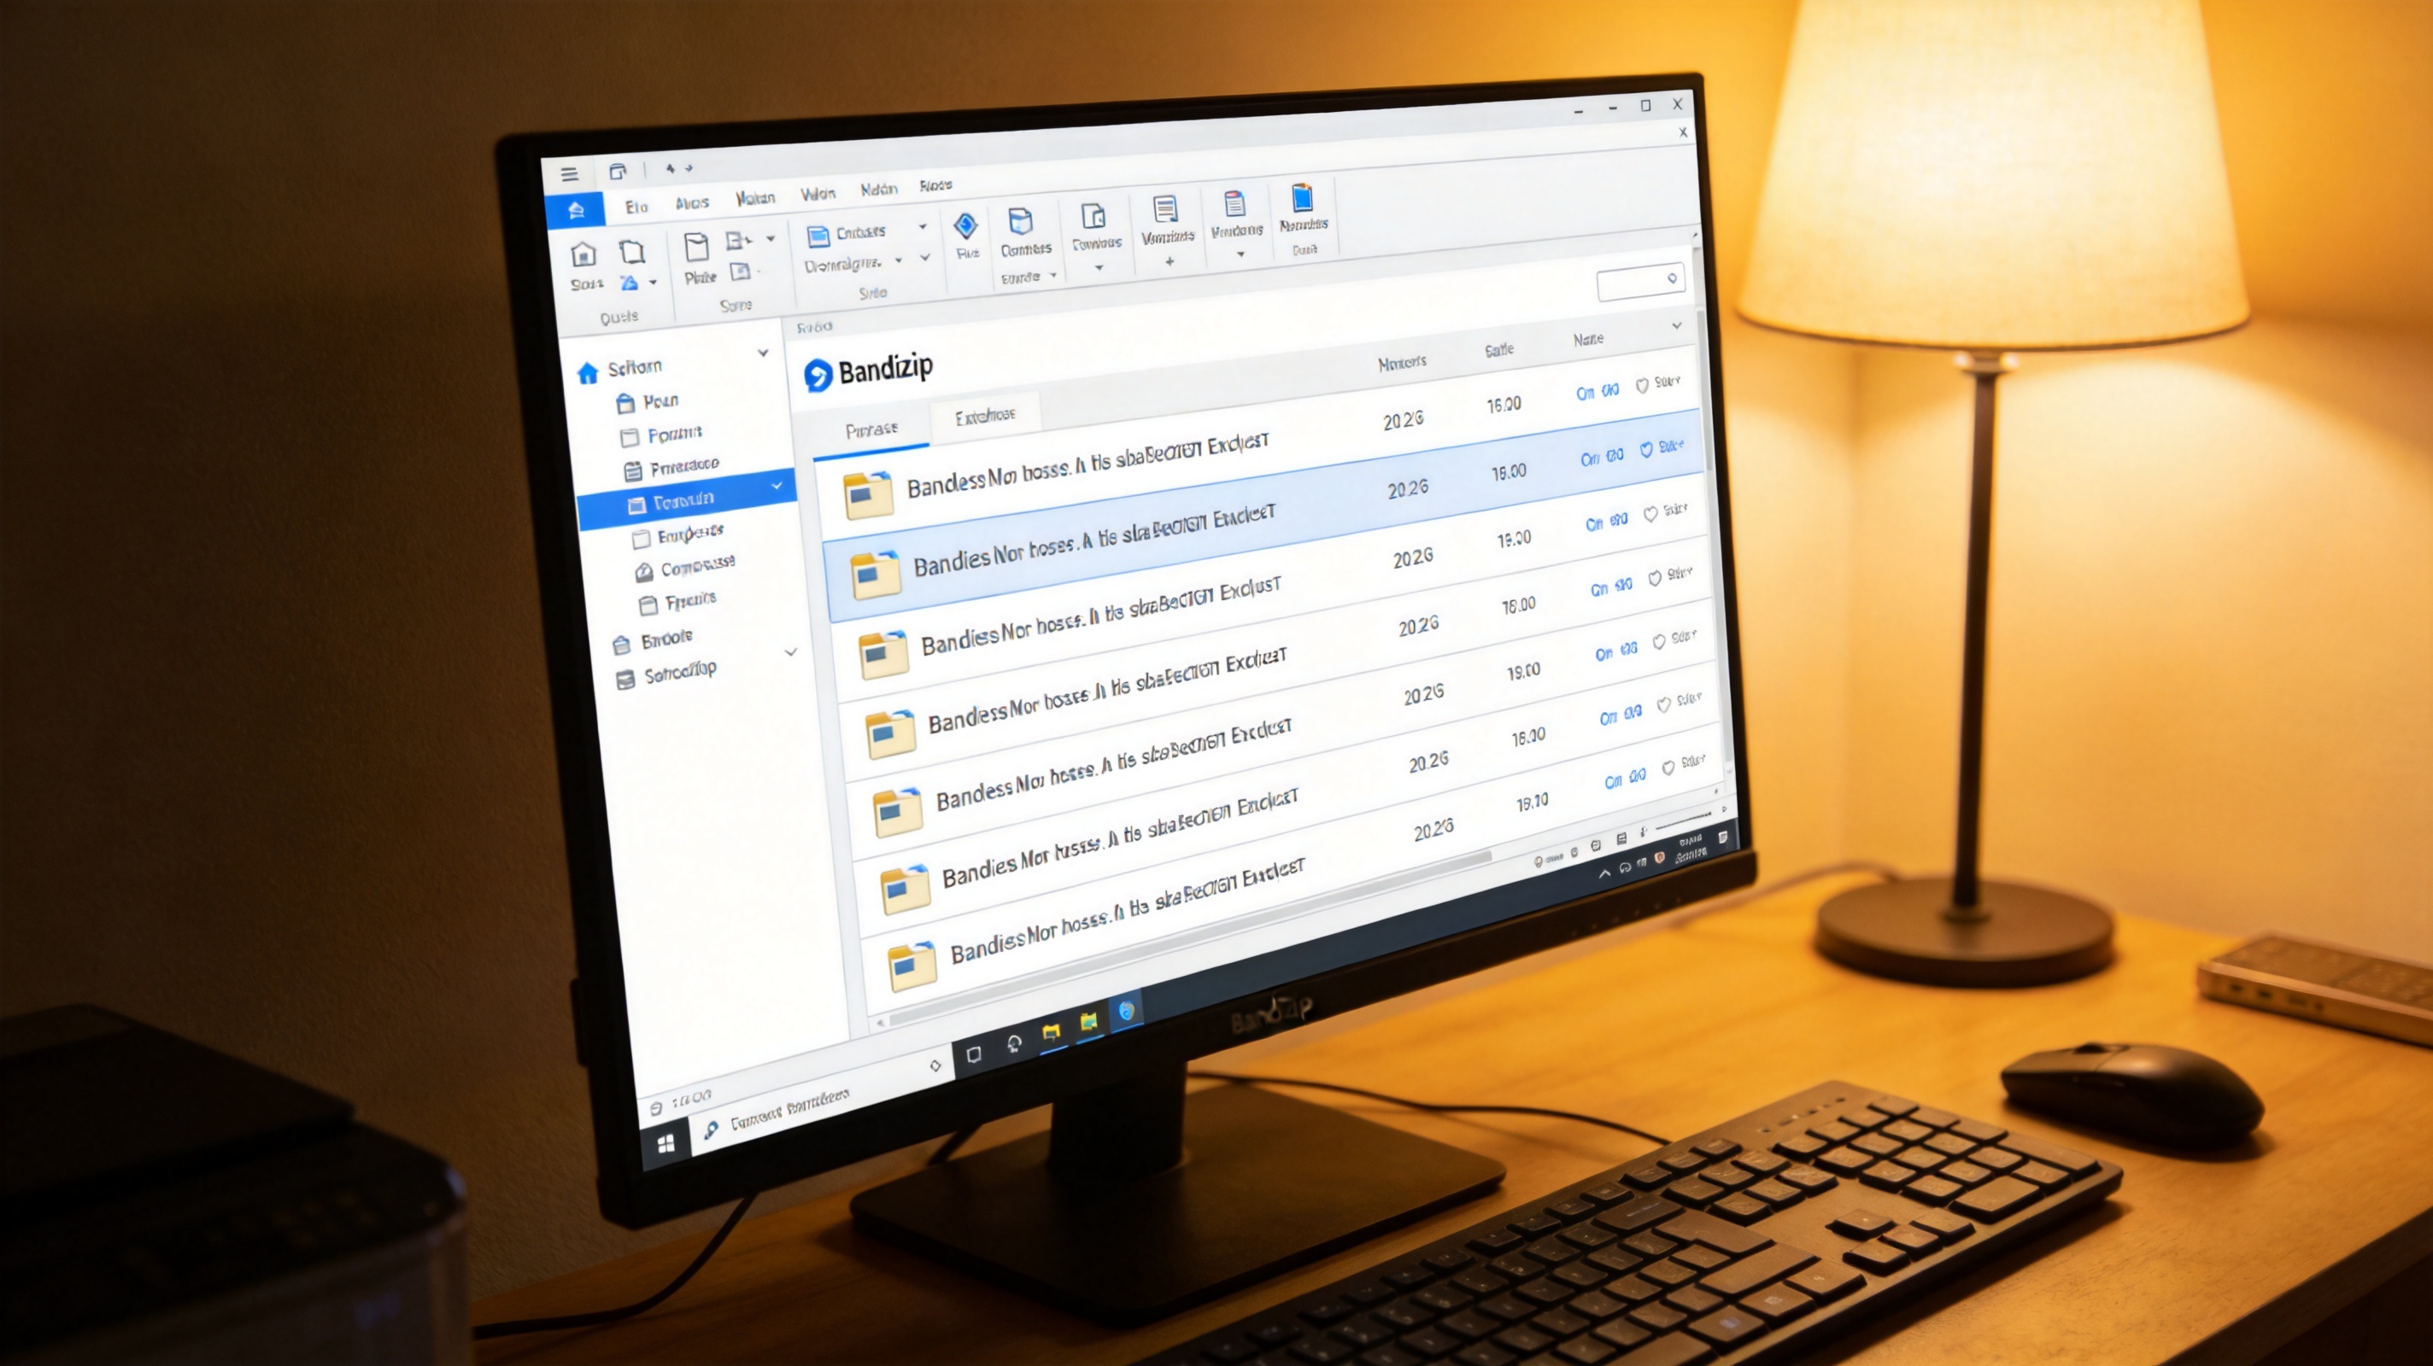Click the folder icon in the highlighted row
The image size is (2433, 1366).
875,575
